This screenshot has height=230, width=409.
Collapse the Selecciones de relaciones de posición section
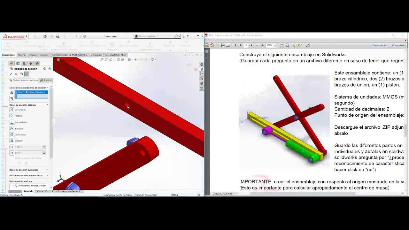point(48,88)
